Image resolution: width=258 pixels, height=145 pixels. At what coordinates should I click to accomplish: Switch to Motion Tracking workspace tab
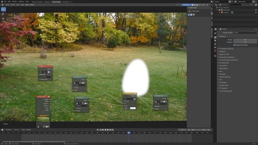pyautogui.click(x=37, y=2)
